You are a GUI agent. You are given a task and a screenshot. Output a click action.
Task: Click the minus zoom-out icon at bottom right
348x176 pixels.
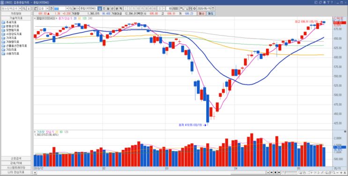(x=338, y=172)
